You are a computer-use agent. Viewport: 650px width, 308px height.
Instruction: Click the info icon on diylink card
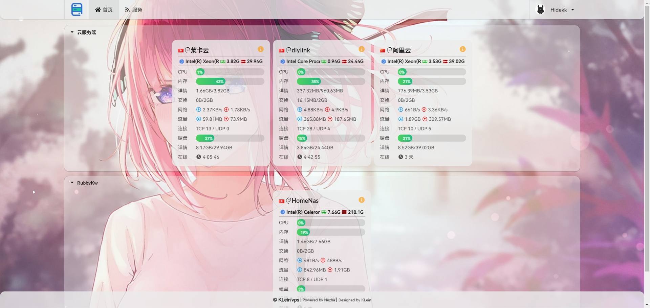(362, 49)
